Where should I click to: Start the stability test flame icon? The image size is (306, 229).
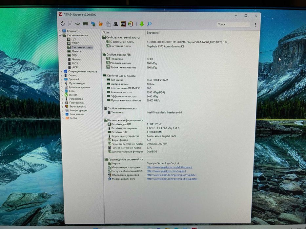(100, 24)
